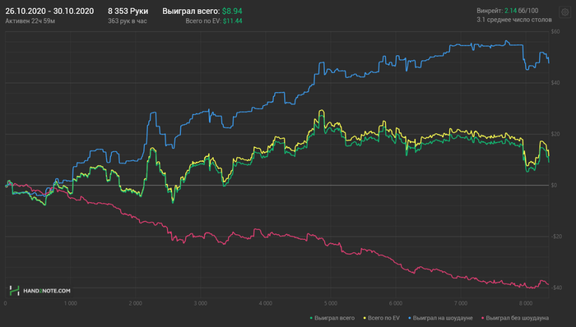
Task: Click the 8 353 Руки hands count
Action: 128,11
